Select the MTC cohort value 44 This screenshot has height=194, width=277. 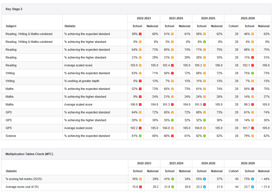[x=237, y=187]
